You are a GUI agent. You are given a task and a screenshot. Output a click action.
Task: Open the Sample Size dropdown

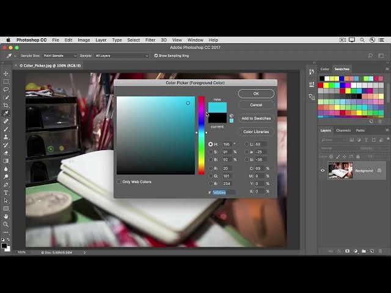pos(59,56)
